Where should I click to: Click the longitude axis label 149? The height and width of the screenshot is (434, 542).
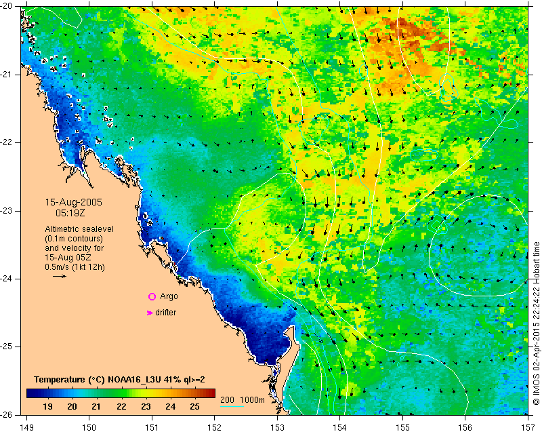[x=27, y=428]
